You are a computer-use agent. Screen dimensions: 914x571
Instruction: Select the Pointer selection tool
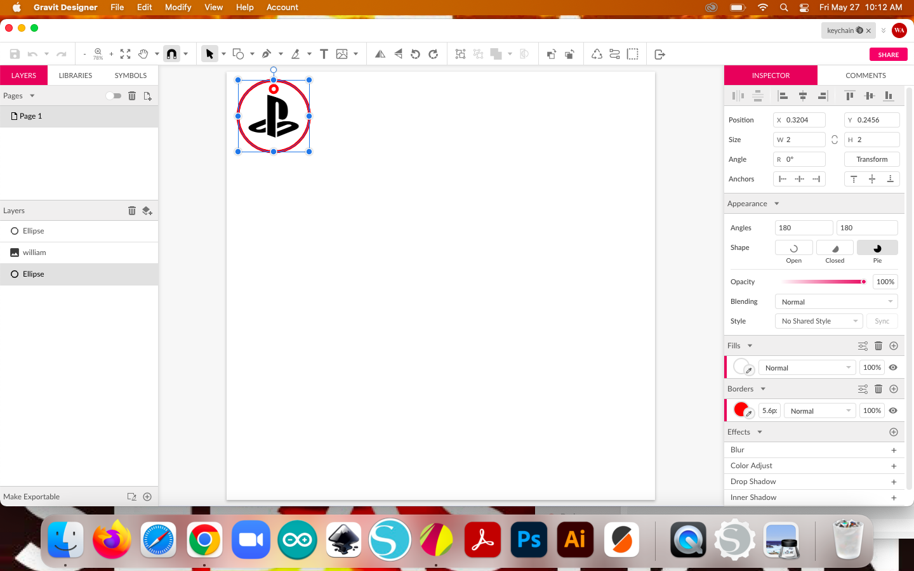tap(209, 54)
